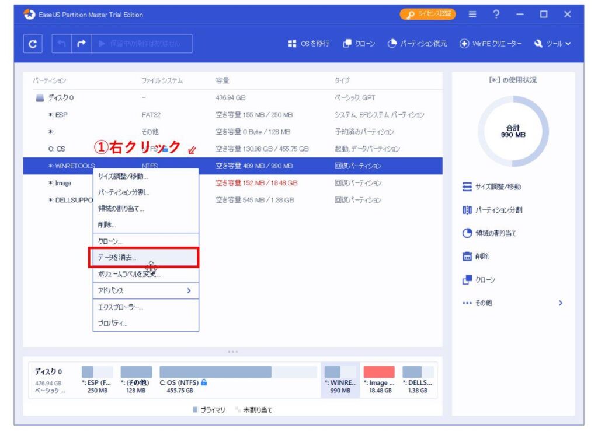Choose サイズ調整/移動 in context menu

pyautogui.click(x=145, y=176)
